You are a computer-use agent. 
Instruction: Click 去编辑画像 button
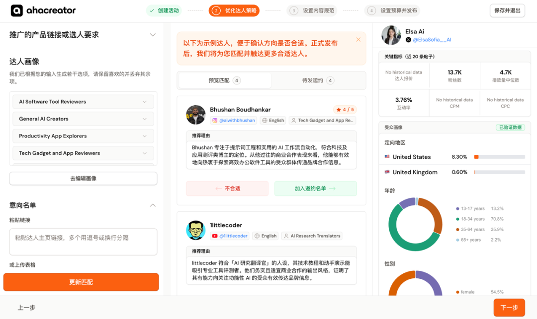83,178
